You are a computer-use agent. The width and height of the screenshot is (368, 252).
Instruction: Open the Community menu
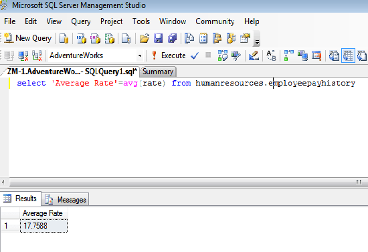(215, 21)
